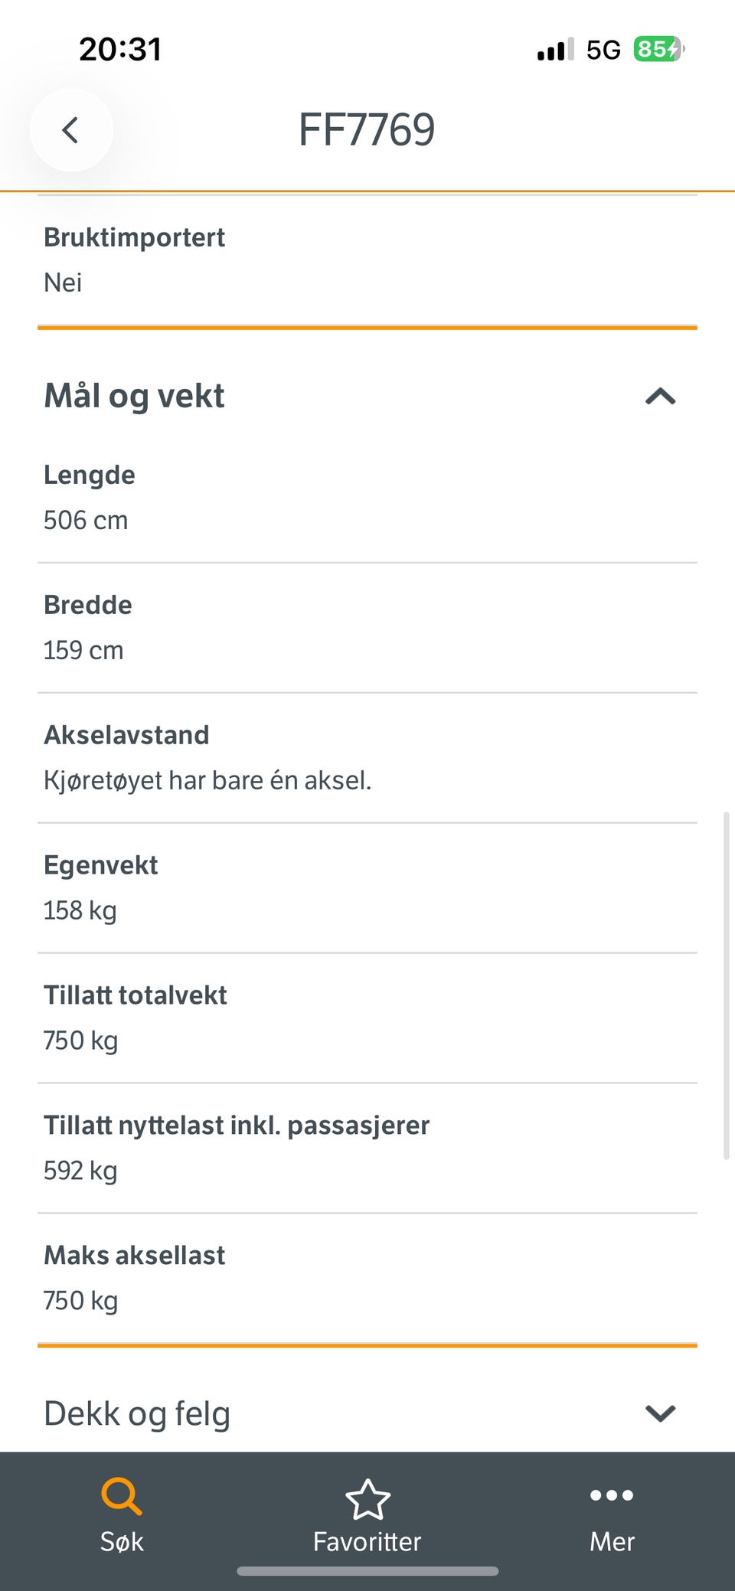Collapse the Mål og vekt chevron

(x=660, y=397)
